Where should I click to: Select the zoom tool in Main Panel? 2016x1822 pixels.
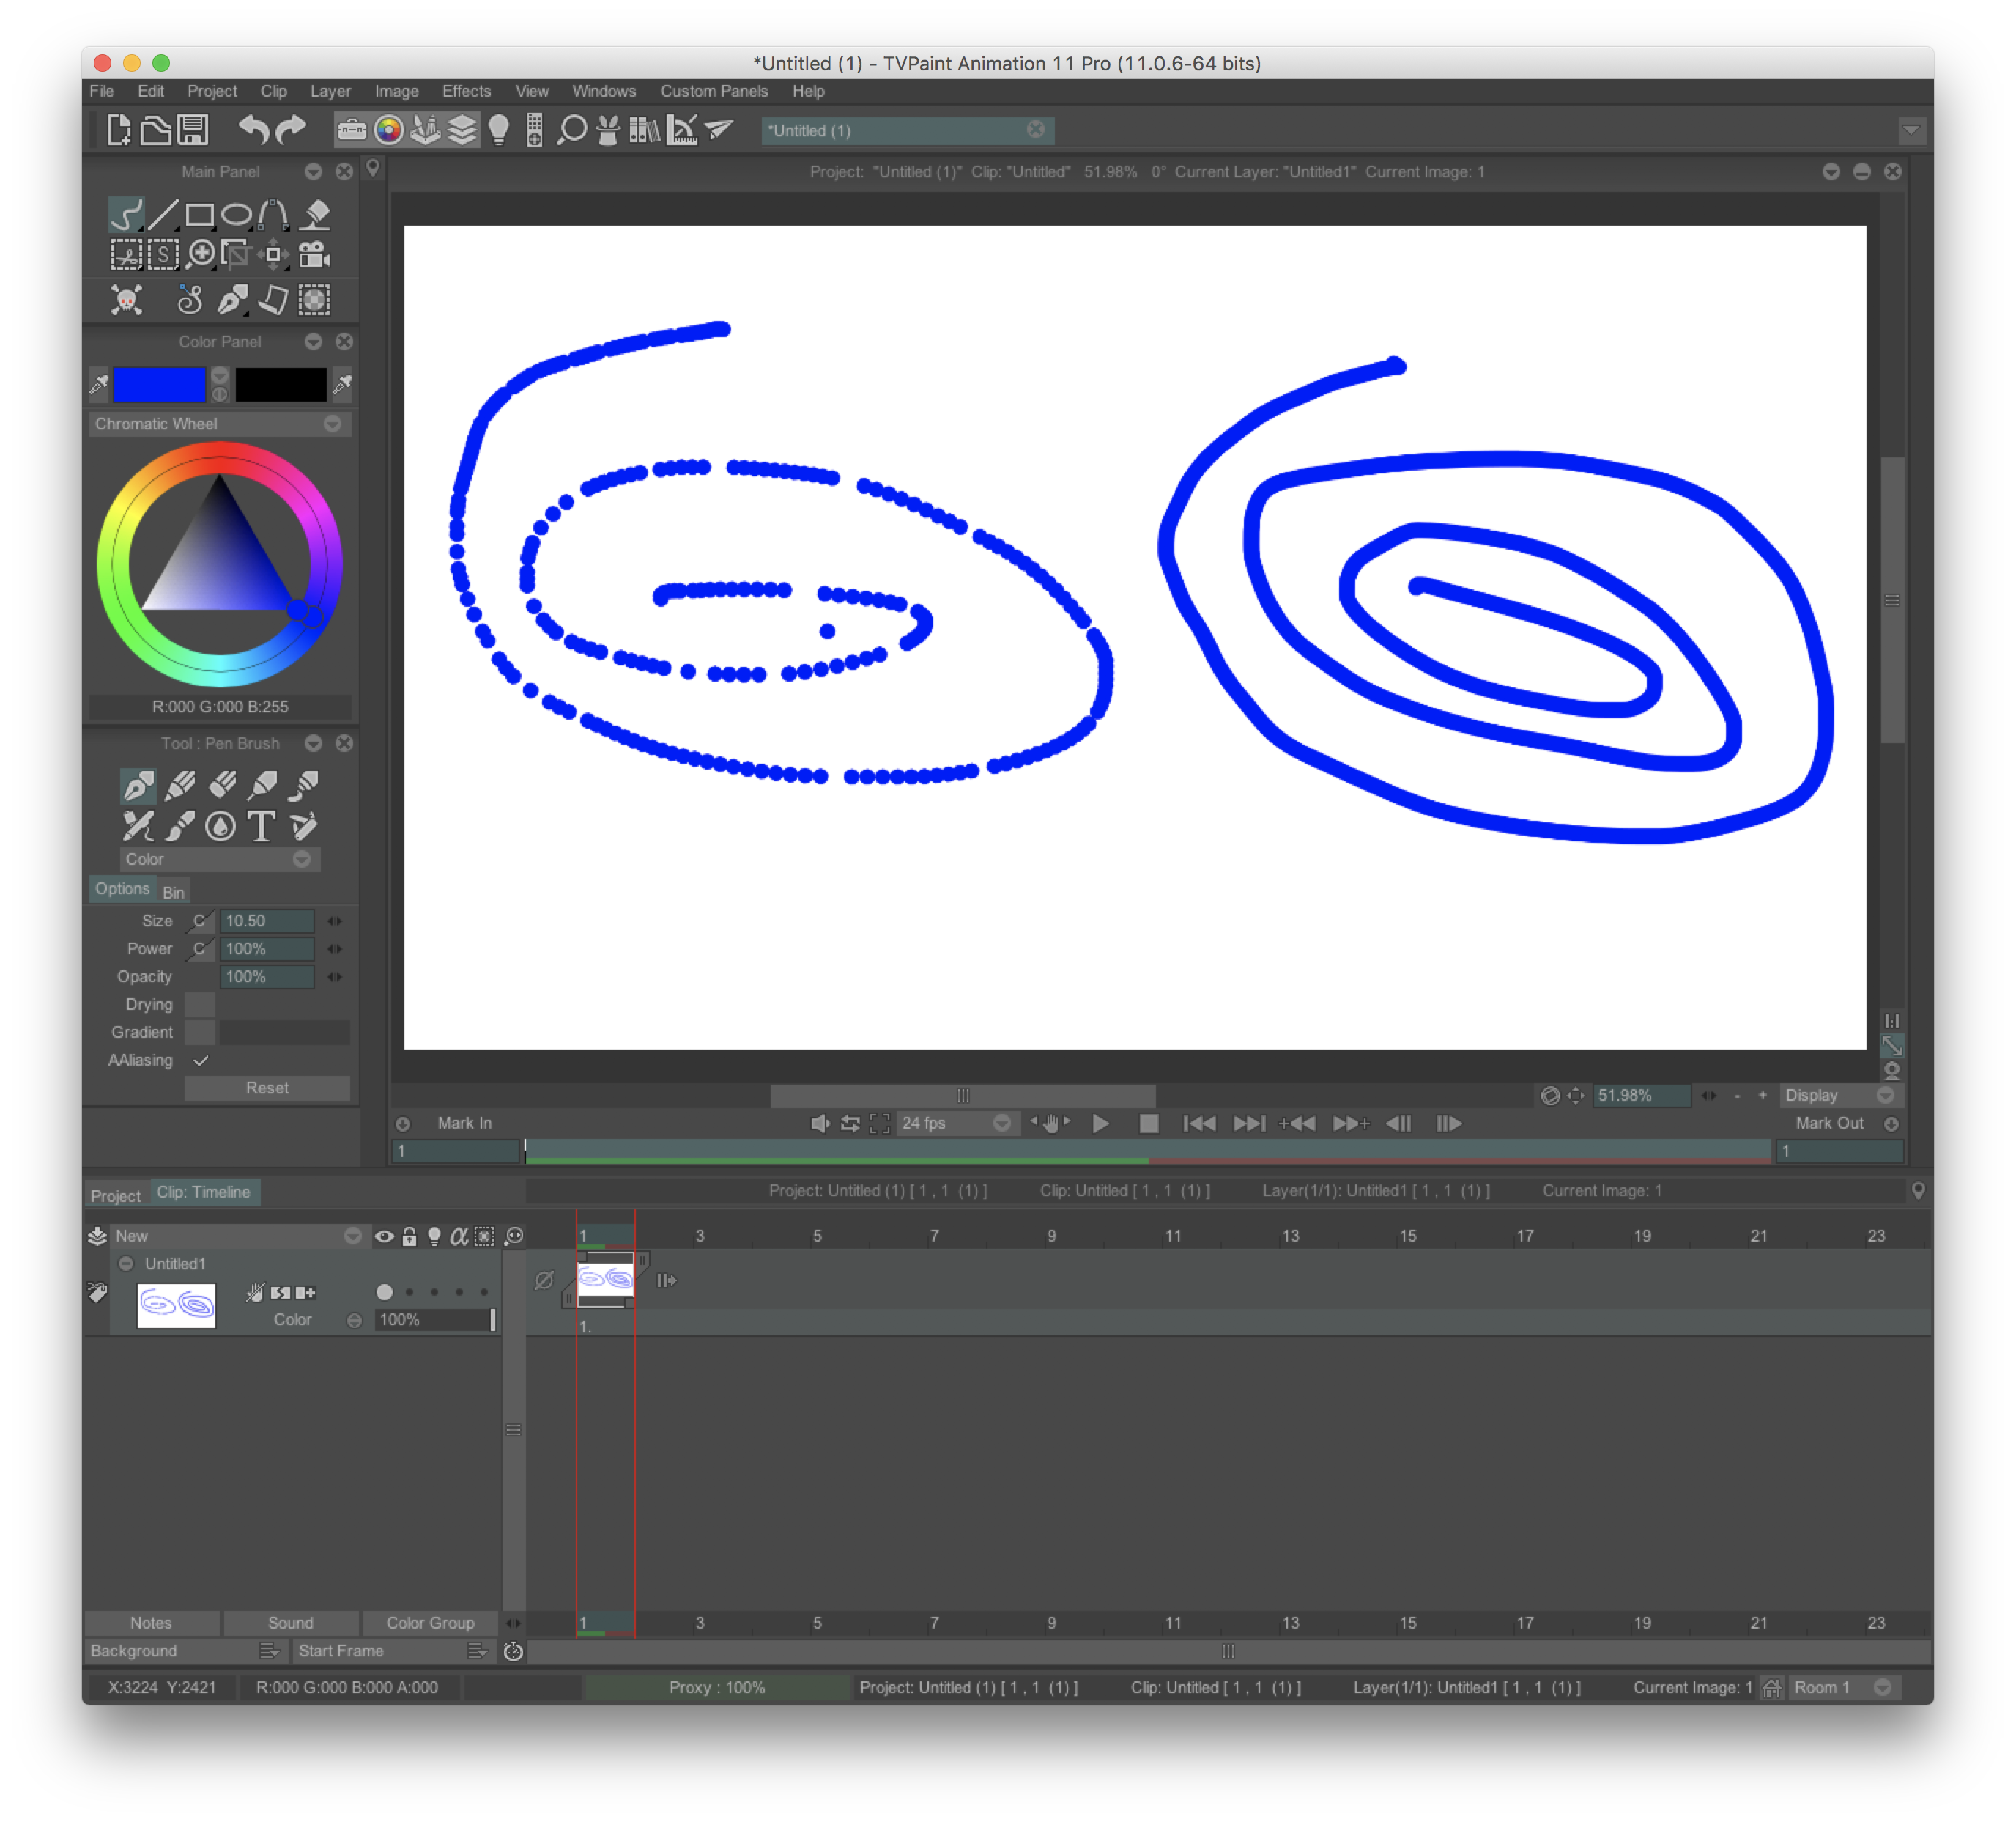(x=201, y=254)
